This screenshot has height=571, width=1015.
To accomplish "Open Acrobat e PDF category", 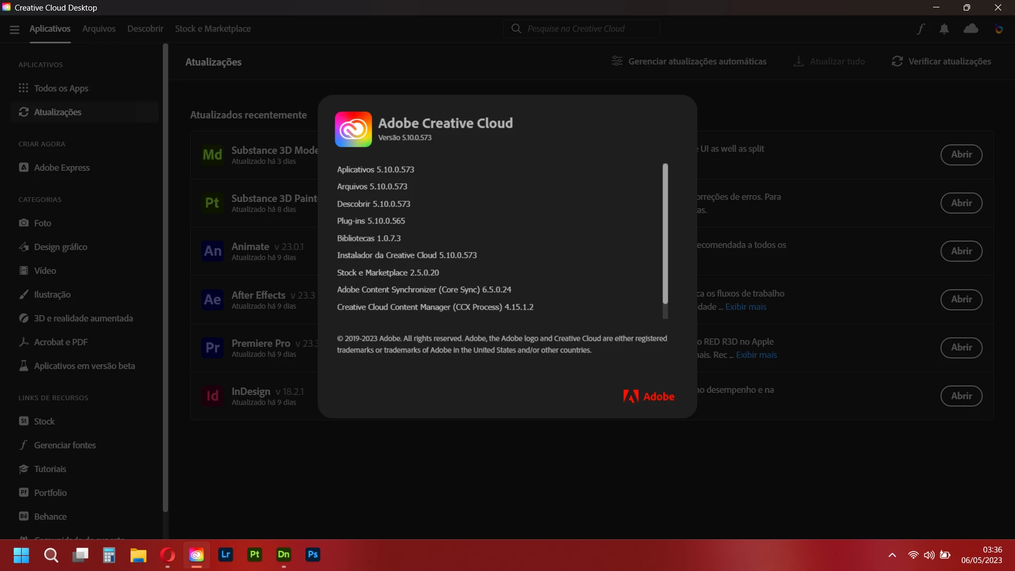I will coord(61,342).
